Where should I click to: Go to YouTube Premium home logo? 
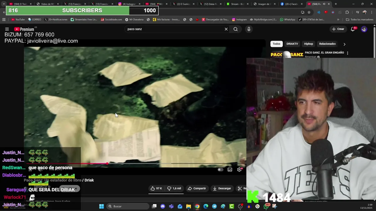(x=24, y=29)
